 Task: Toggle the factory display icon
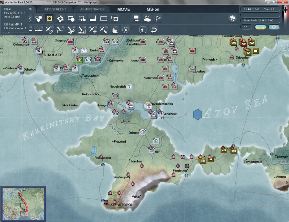[93, 19]
